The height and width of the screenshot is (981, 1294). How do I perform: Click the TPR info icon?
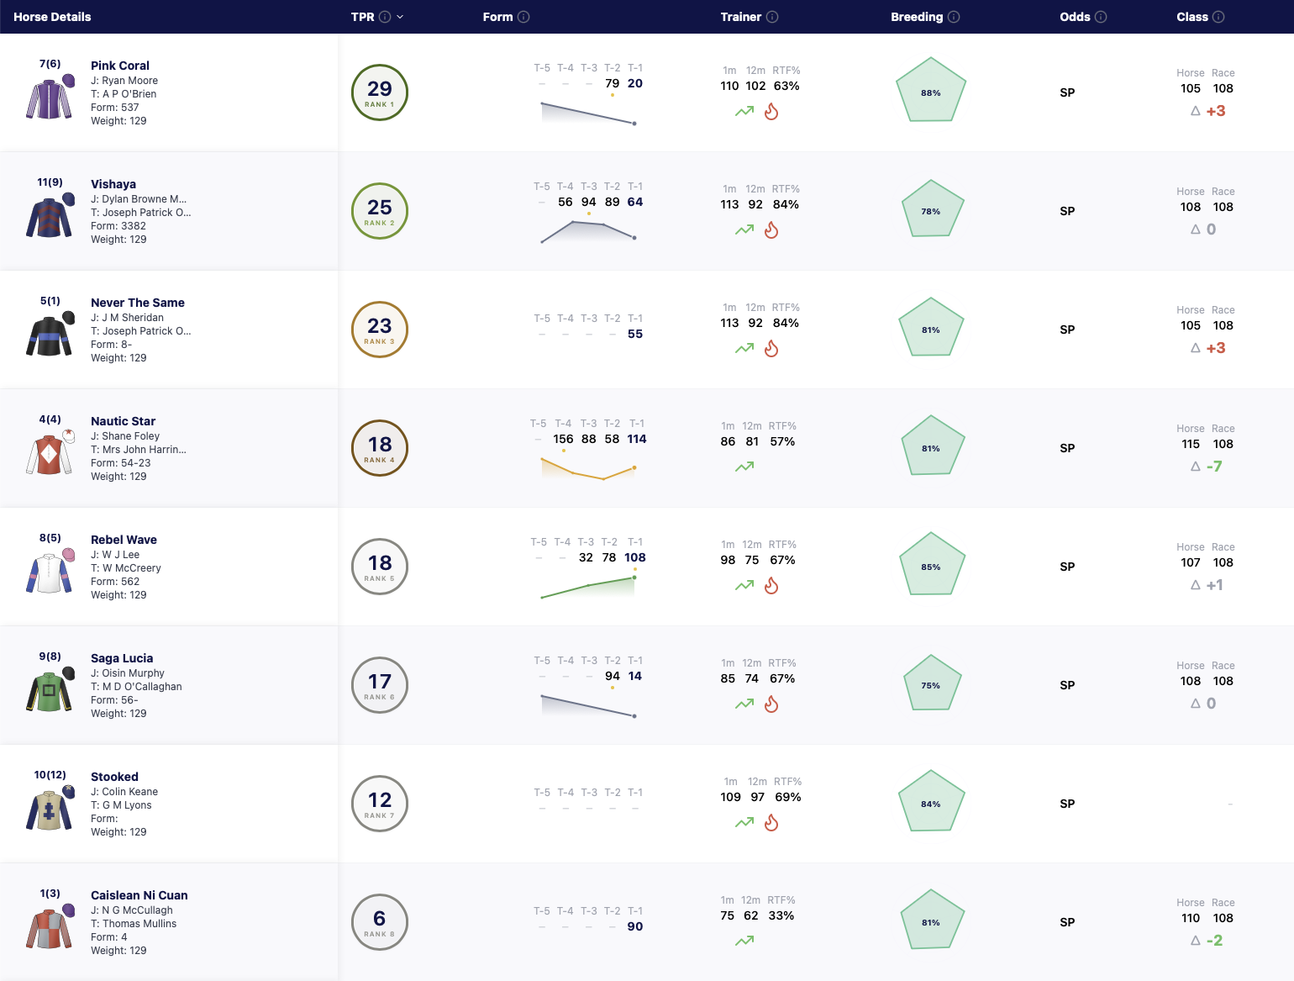point(385,17)
